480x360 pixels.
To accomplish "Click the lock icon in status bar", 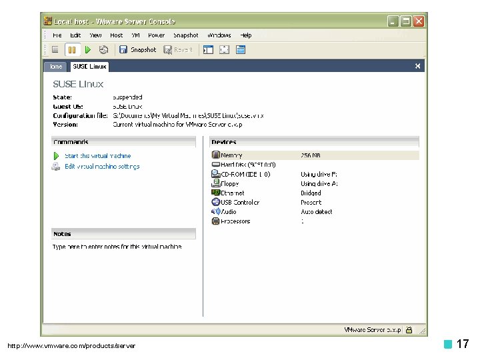I will pyautogui.click(x=409, y=330).
